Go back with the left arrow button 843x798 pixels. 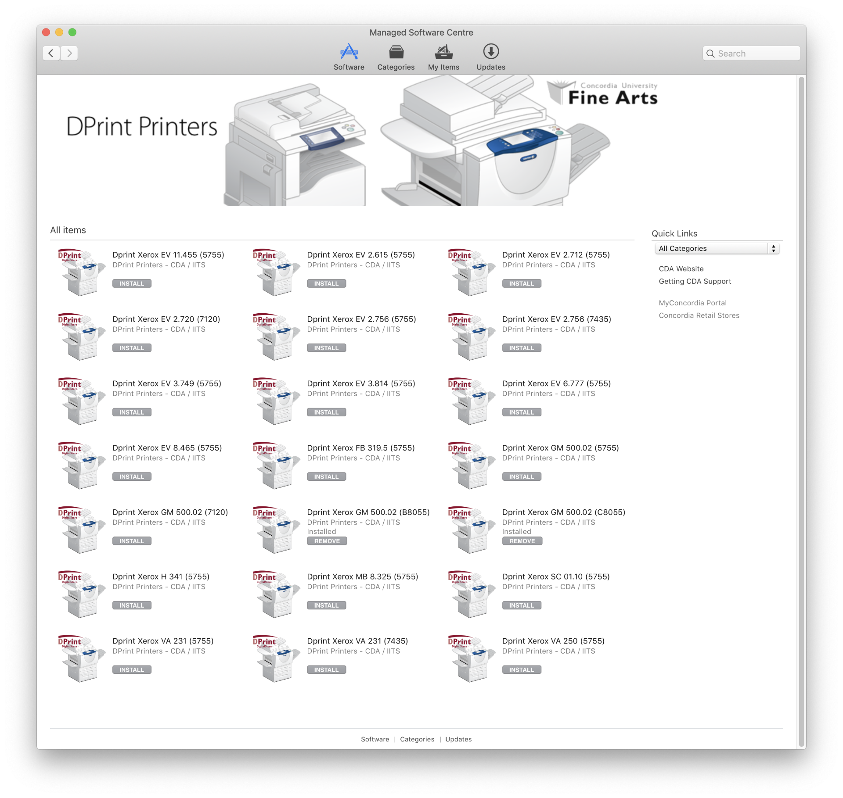tap(51, 53)
